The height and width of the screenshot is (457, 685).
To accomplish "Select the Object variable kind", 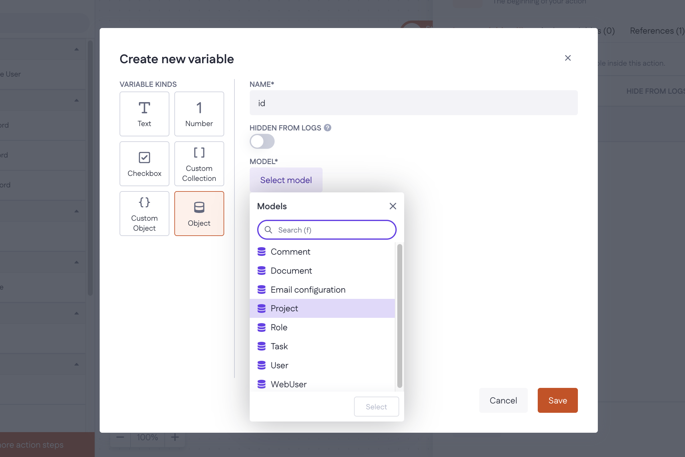I will [x=199, y=214].
